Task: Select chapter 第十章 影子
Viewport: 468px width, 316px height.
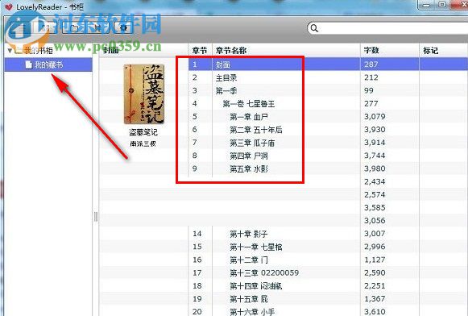Action: (249, 234)
